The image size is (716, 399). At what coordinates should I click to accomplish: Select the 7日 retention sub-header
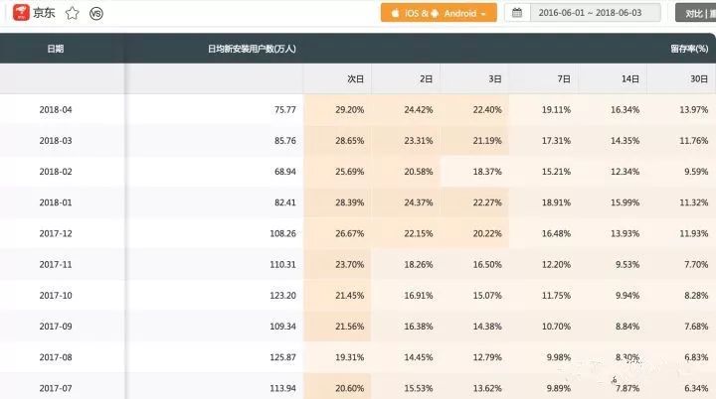click(x=563, y=78)
